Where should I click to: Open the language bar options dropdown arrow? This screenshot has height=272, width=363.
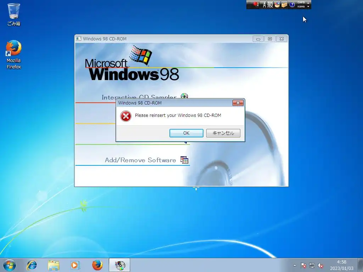(x=308, y=6)
